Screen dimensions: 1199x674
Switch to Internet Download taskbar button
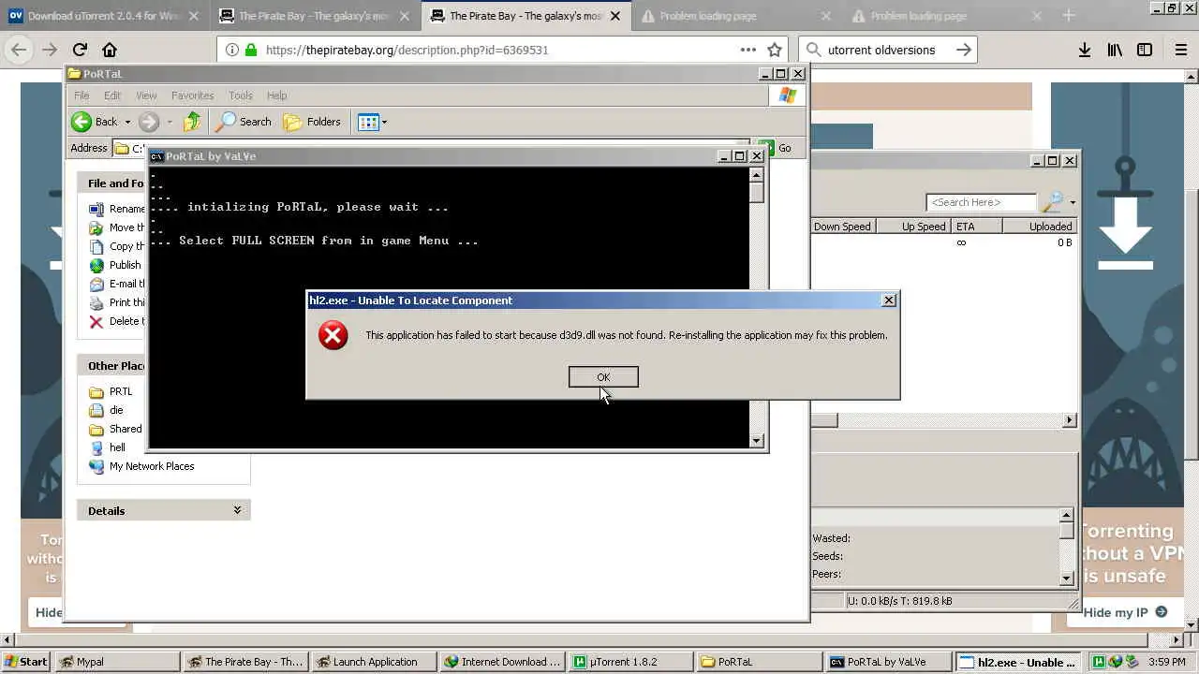coord(503,662)
